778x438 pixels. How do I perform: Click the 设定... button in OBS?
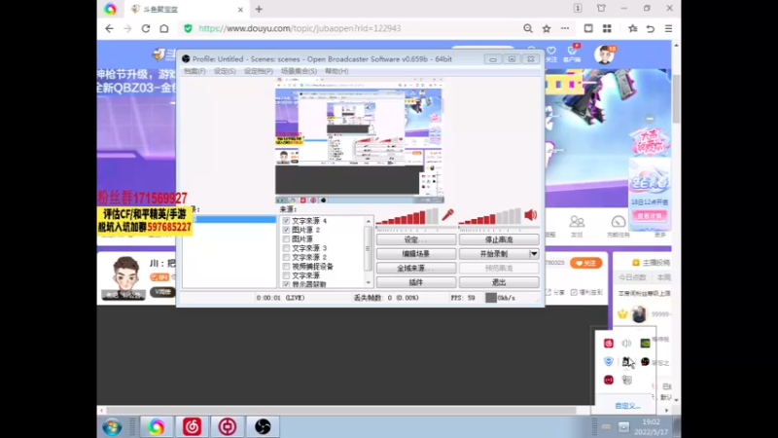point(416,239)
